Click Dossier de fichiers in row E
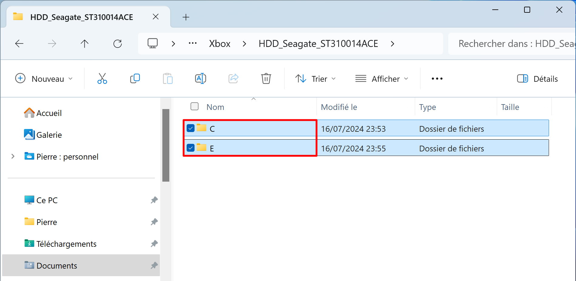This screenshot has width=576, height=281. point(452,149)
